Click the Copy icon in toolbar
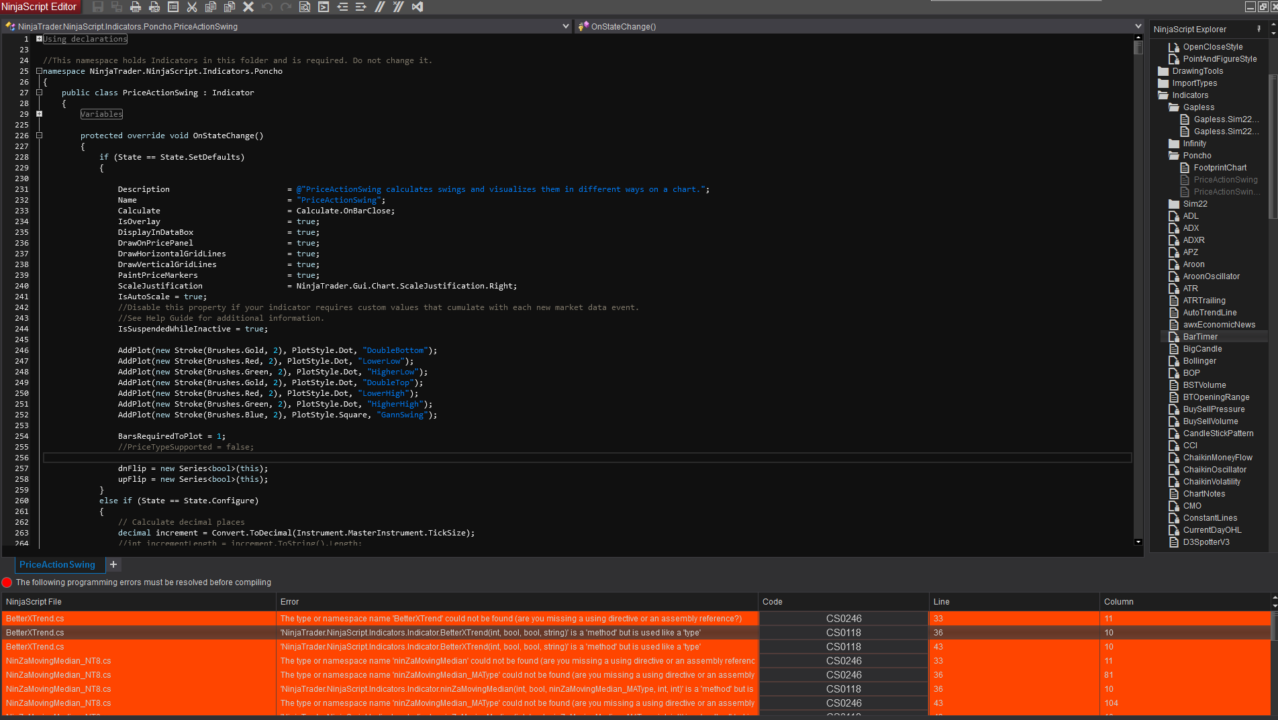The image size is (1278, 720). (x=211, y=7)
